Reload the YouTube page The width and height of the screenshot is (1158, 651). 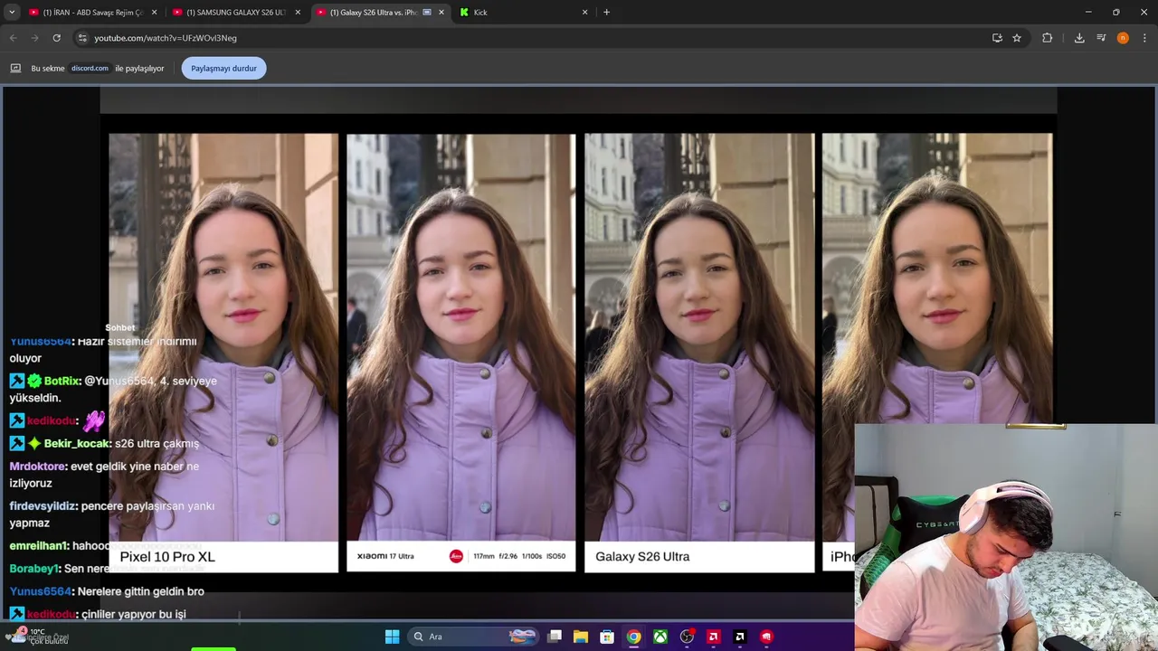pos(56,38)
